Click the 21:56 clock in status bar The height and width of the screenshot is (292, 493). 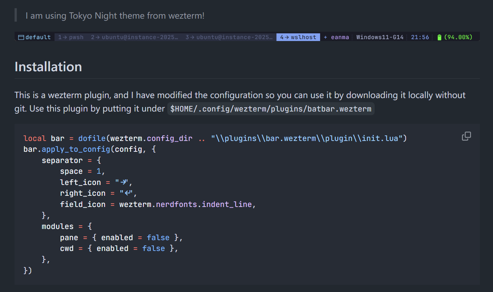(420, 37)
